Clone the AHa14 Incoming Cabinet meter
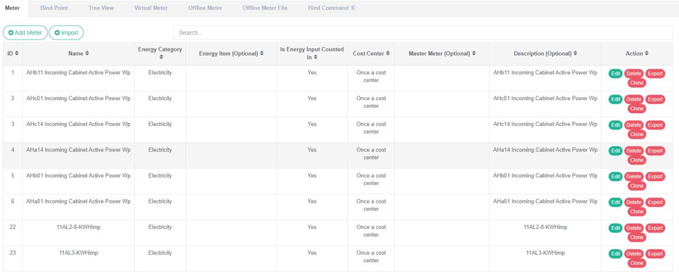The height and width of the screenshot is (272, 679). (636, 160)
